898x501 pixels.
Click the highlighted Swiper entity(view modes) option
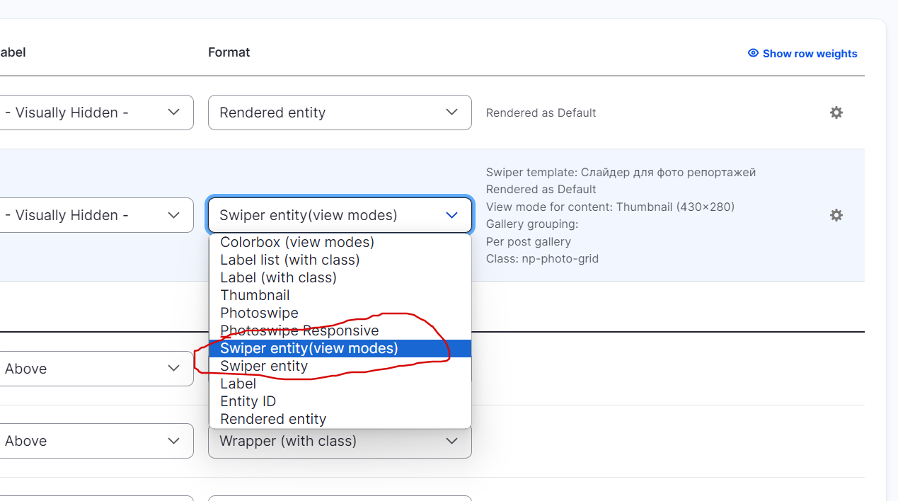pos(309,347)
